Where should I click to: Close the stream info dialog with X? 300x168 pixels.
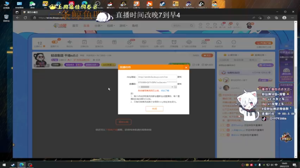coord(186,68)
